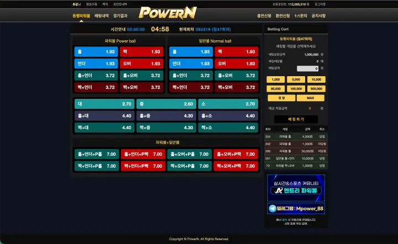Open the 쪽지 link at top
Viewport: 398px width, 244px height.
tap(105, 4)
